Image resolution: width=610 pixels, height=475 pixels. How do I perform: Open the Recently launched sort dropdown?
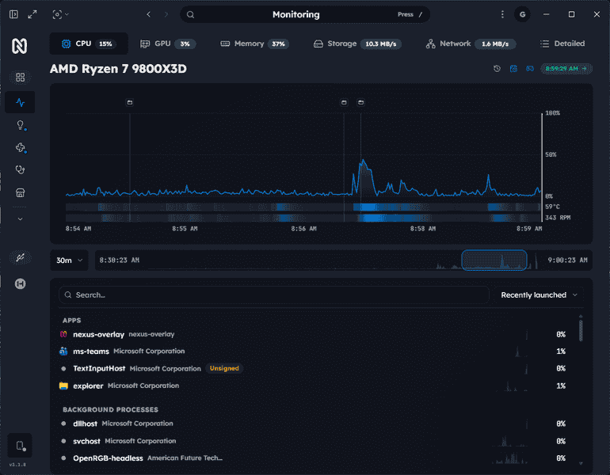539,295
